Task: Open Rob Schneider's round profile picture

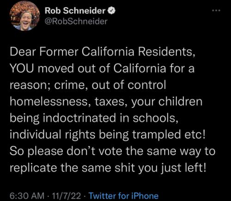Action: [x=24, y=16]
